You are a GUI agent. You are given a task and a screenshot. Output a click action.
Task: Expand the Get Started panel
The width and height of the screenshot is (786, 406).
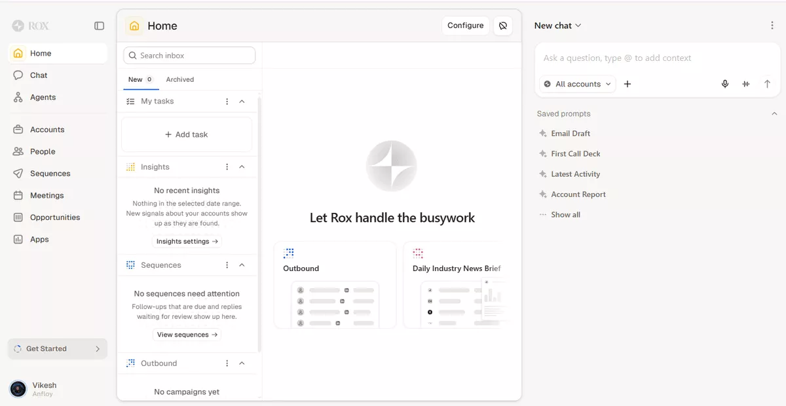[x=58, y=349]
